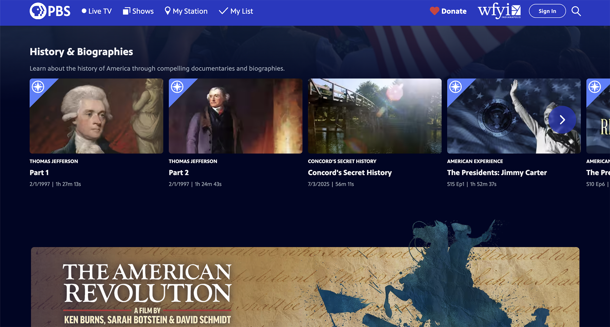Image resolution: width=610 pixels, height=327 pixels.
Task: Click the Passport badge on the Jimmy Carter thumbnail
Action: coord(456,87)
